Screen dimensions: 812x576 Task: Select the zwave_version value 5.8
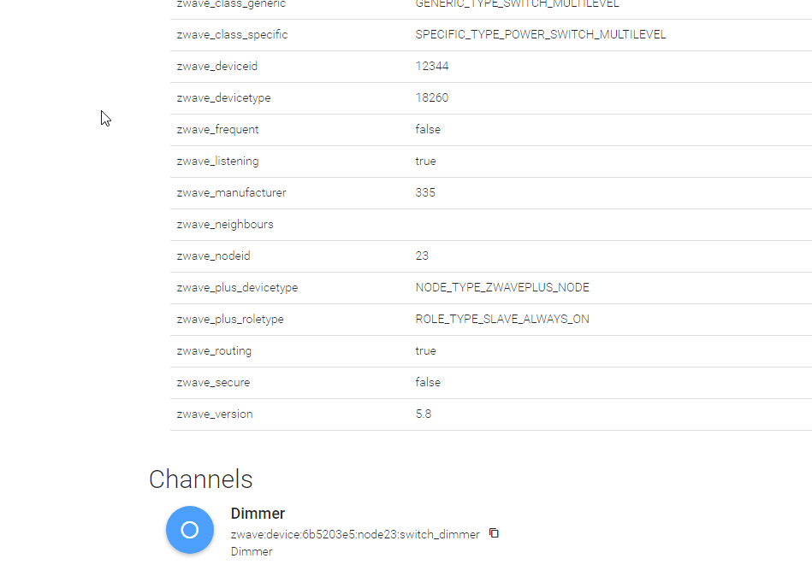[x=424, y=414]
